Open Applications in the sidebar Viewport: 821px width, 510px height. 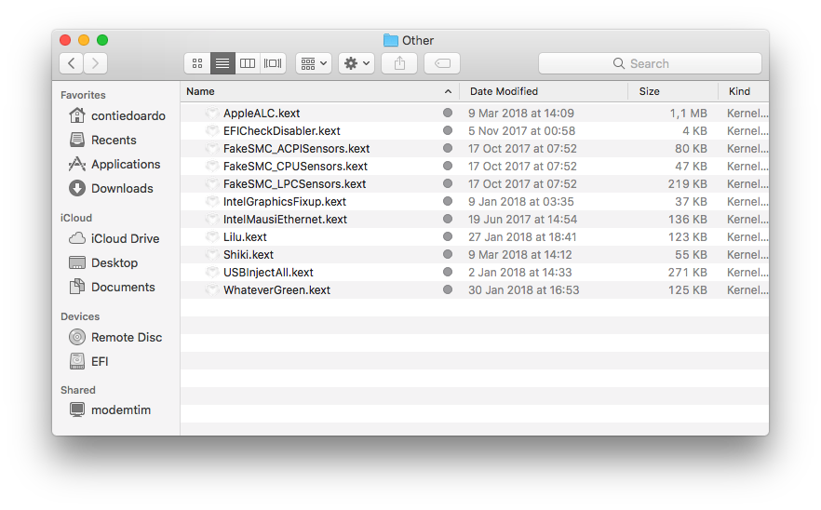(114, 164)
